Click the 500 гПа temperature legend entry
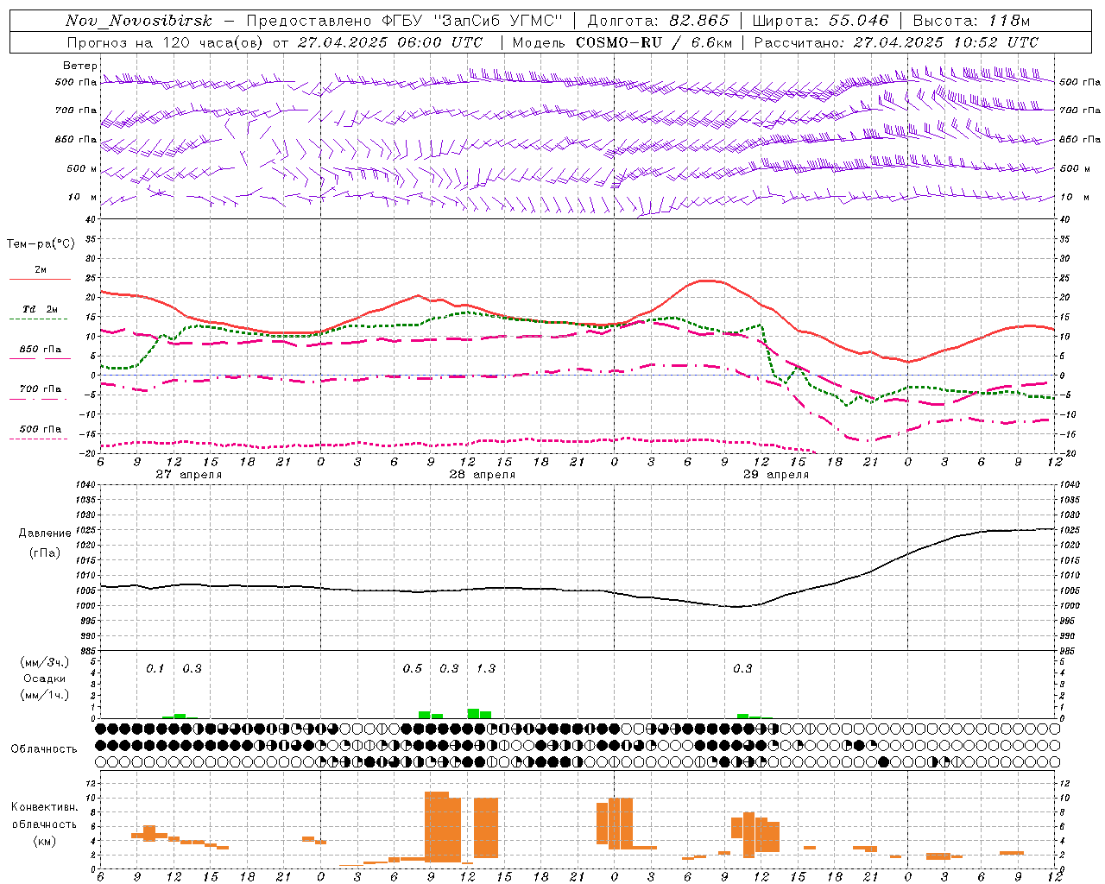Screen dimensions: 1105x884 41,429
